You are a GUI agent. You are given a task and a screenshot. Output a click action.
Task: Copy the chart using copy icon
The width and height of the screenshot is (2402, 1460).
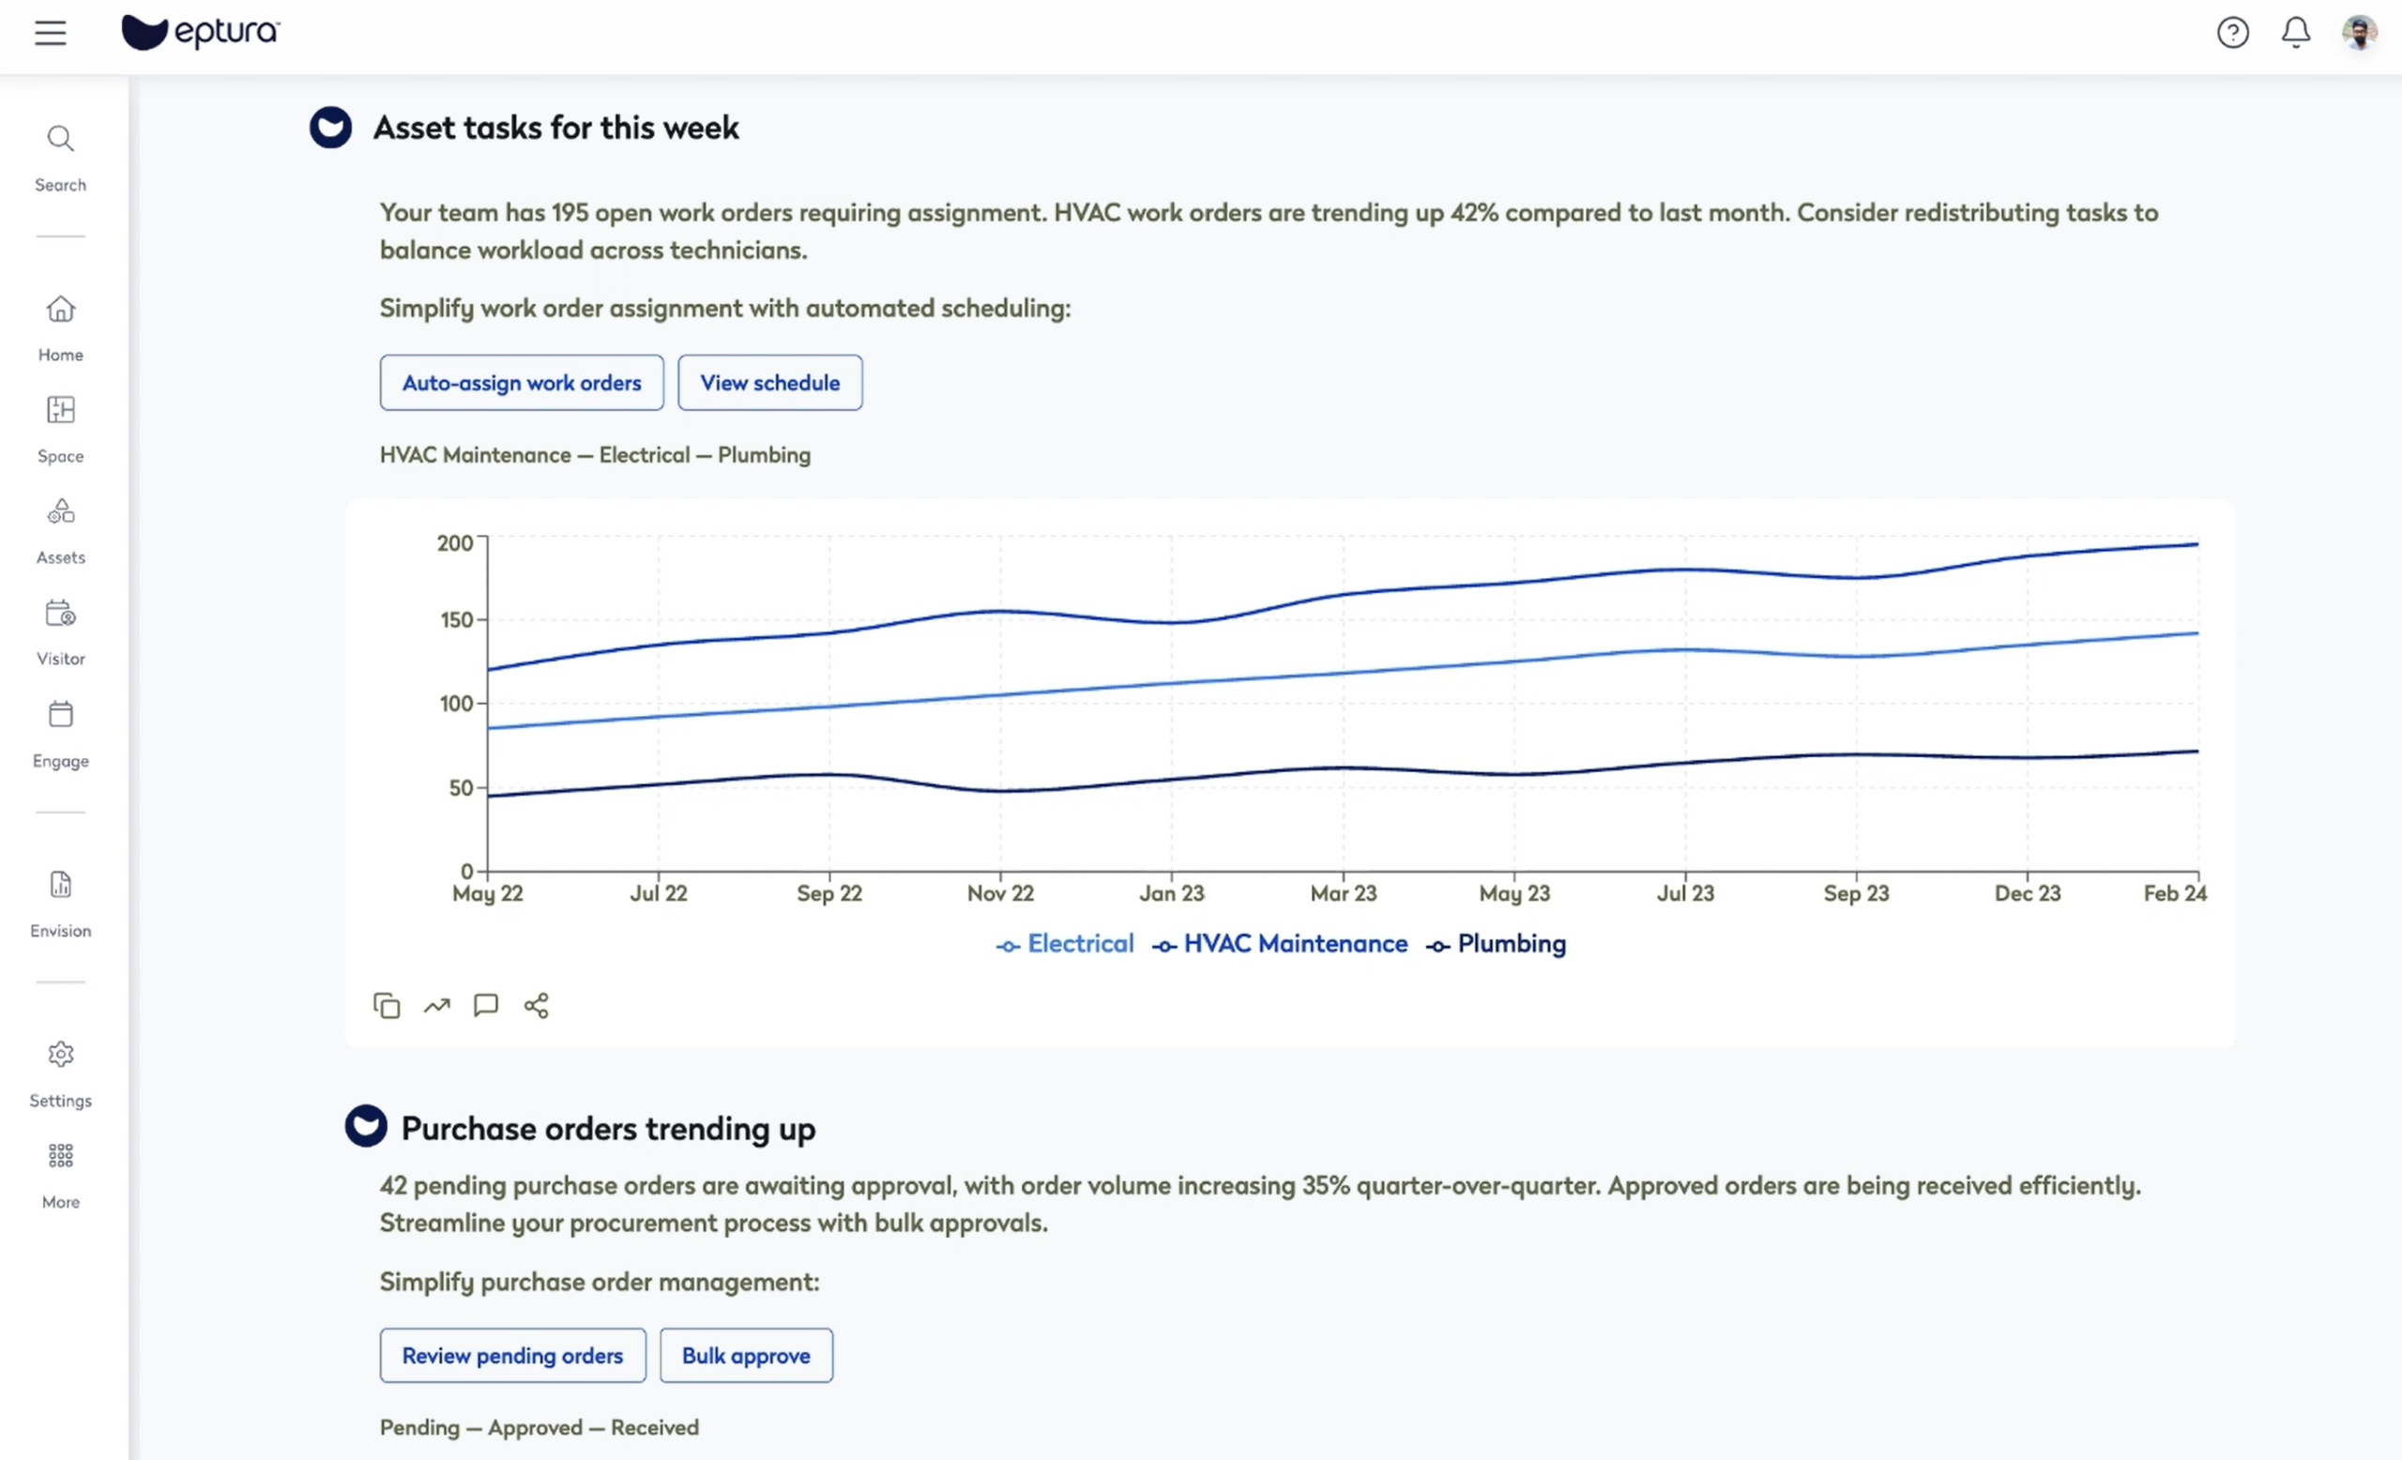coord(386,1005)
